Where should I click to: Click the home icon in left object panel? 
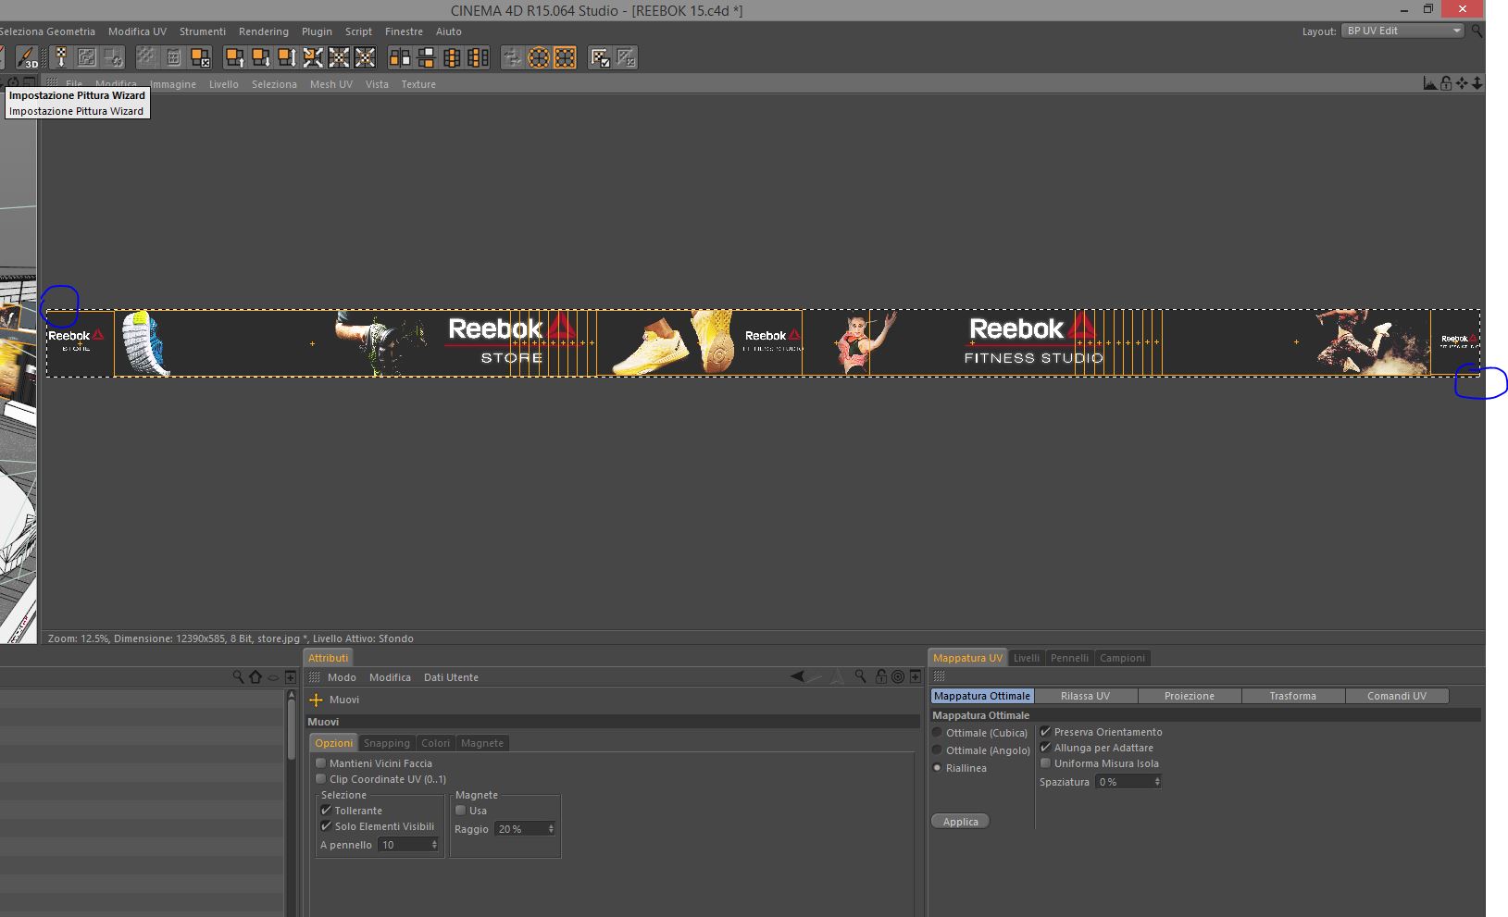(x=255, y=676)
